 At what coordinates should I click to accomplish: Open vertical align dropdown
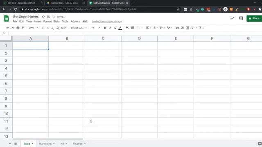156,28
